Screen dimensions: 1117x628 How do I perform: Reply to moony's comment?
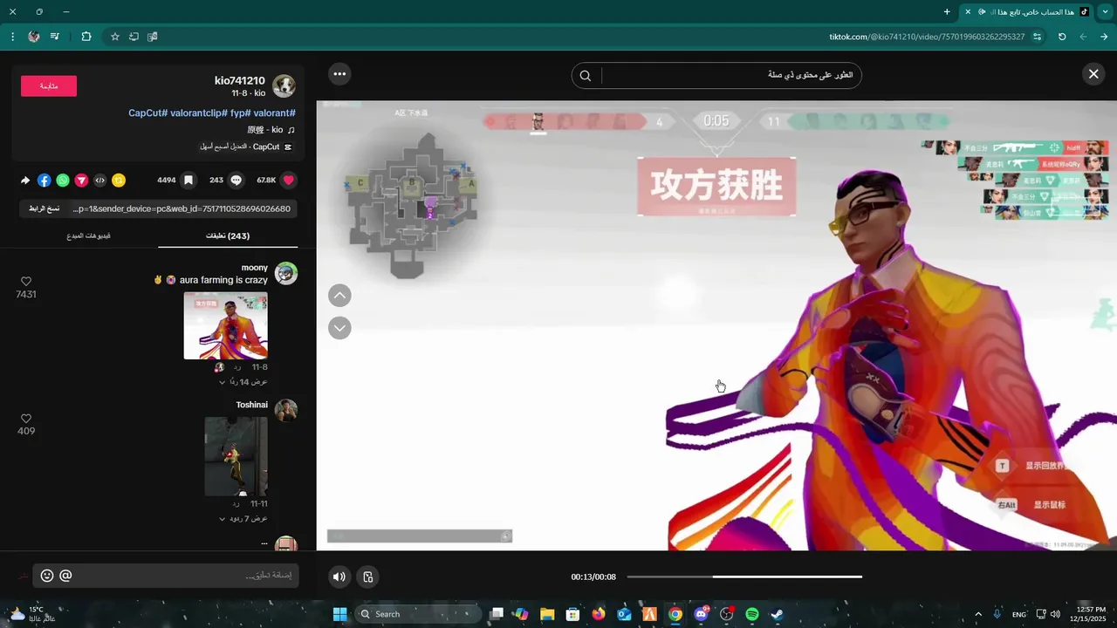pos(236,367)
